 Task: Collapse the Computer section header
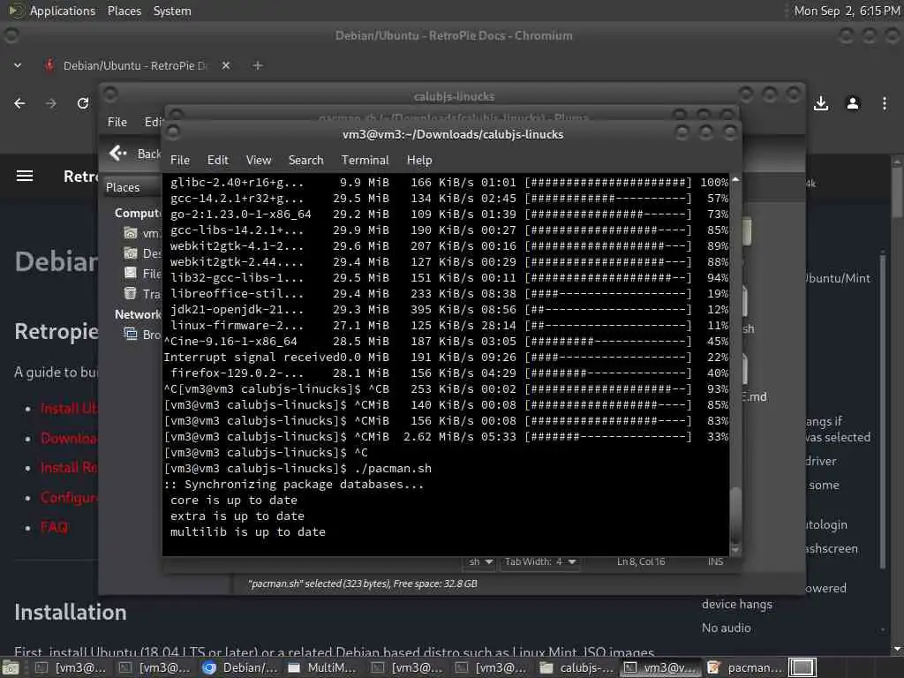(x=138, y=213)
